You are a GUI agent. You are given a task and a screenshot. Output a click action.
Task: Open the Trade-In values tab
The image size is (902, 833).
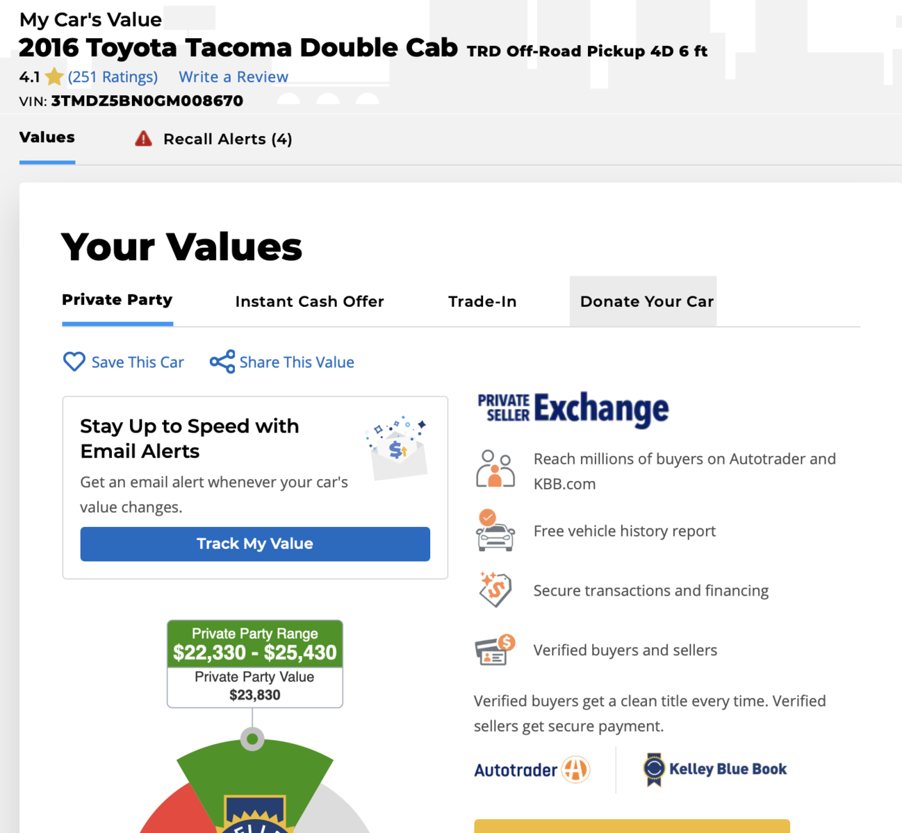[482, 301]
